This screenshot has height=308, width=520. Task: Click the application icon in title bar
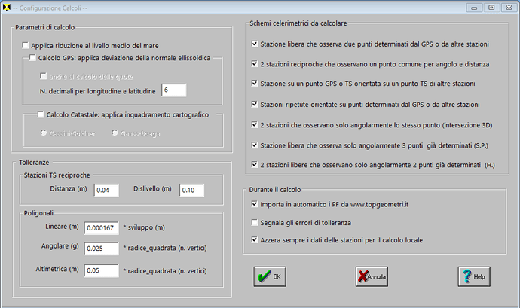8,7
